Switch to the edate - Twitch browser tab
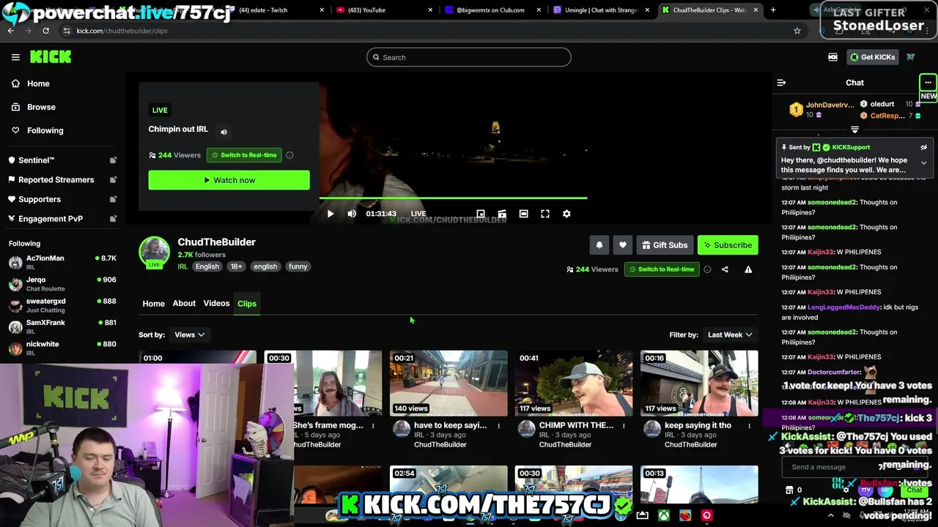Viewport: 938px width, 527px height. (x=276, y=10)
